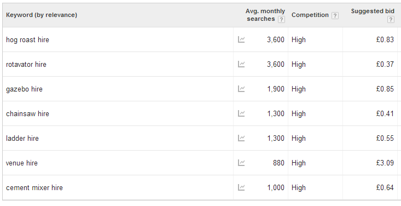Click the 3,600 searches value for hog roast hire
Screen dimensions: 401x206
coord(276,39)
